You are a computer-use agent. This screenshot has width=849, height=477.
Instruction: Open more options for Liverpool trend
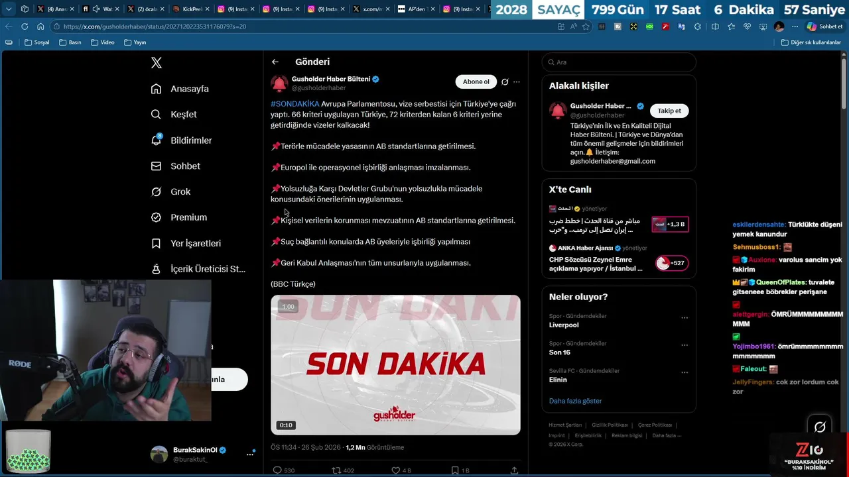pyautogui.click(x=685, y=318)
